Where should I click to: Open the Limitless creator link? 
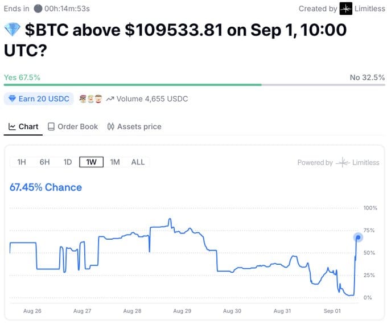tap(363, 9)
